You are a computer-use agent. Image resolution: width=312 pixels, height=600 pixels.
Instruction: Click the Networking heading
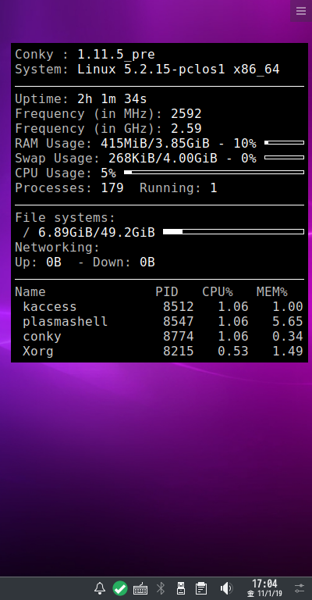point(57,248)
